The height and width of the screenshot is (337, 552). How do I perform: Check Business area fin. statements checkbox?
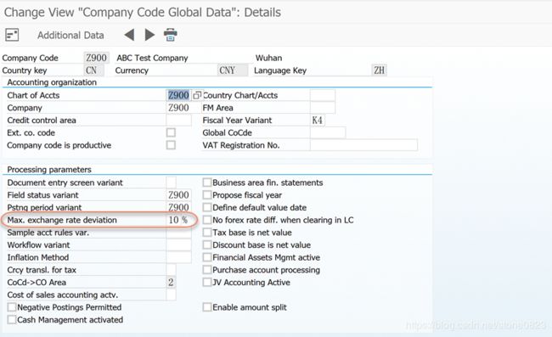tap(207, 183)
